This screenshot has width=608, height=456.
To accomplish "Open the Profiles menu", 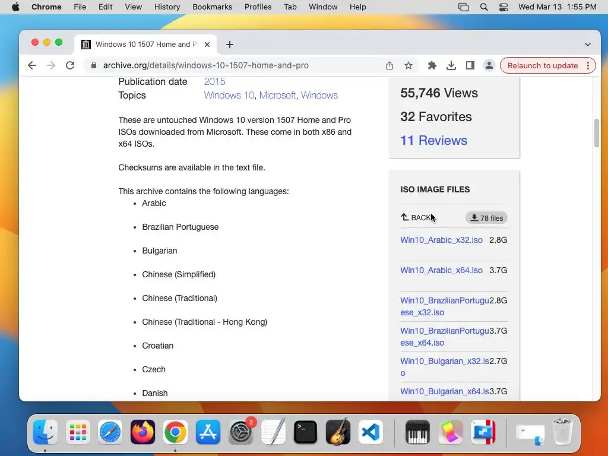I will click(258, 7).
